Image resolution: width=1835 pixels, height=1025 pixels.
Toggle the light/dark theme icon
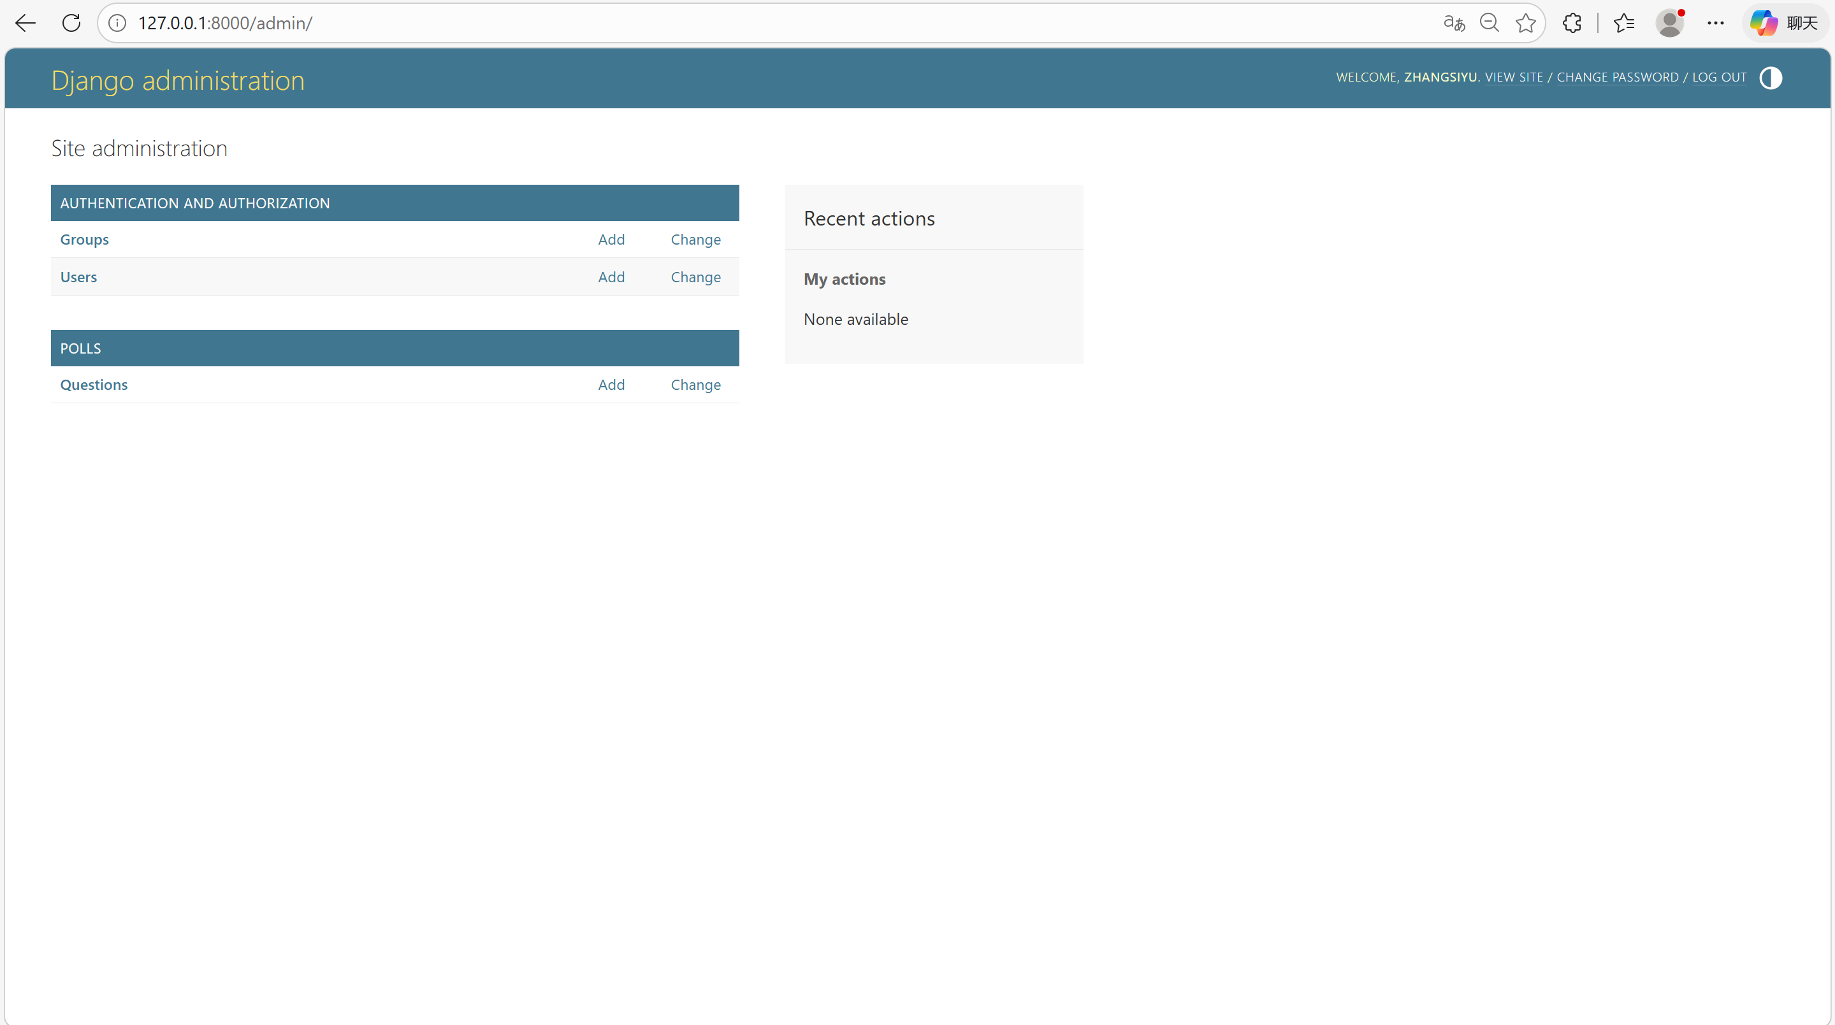tap(1770, 78)
